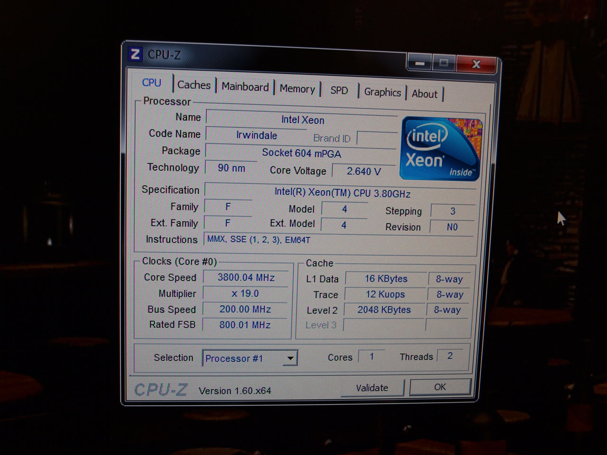Click the disabled maximize button
Screen dimensions: 607x455
pyautogui.click(x=444, y=63)
